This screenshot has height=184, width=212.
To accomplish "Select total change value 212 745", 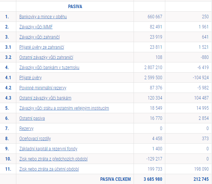I will 201,179.
